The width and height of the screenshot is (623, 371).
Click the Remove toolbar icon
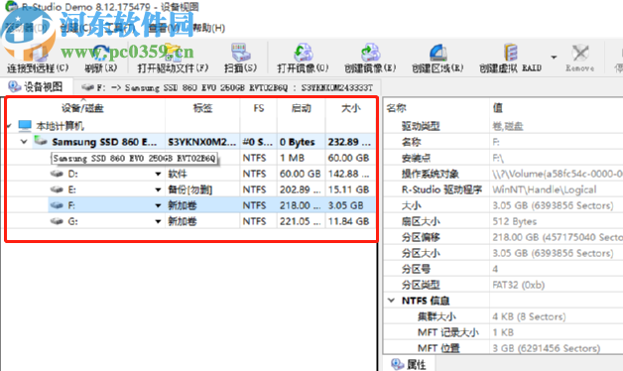580,53
